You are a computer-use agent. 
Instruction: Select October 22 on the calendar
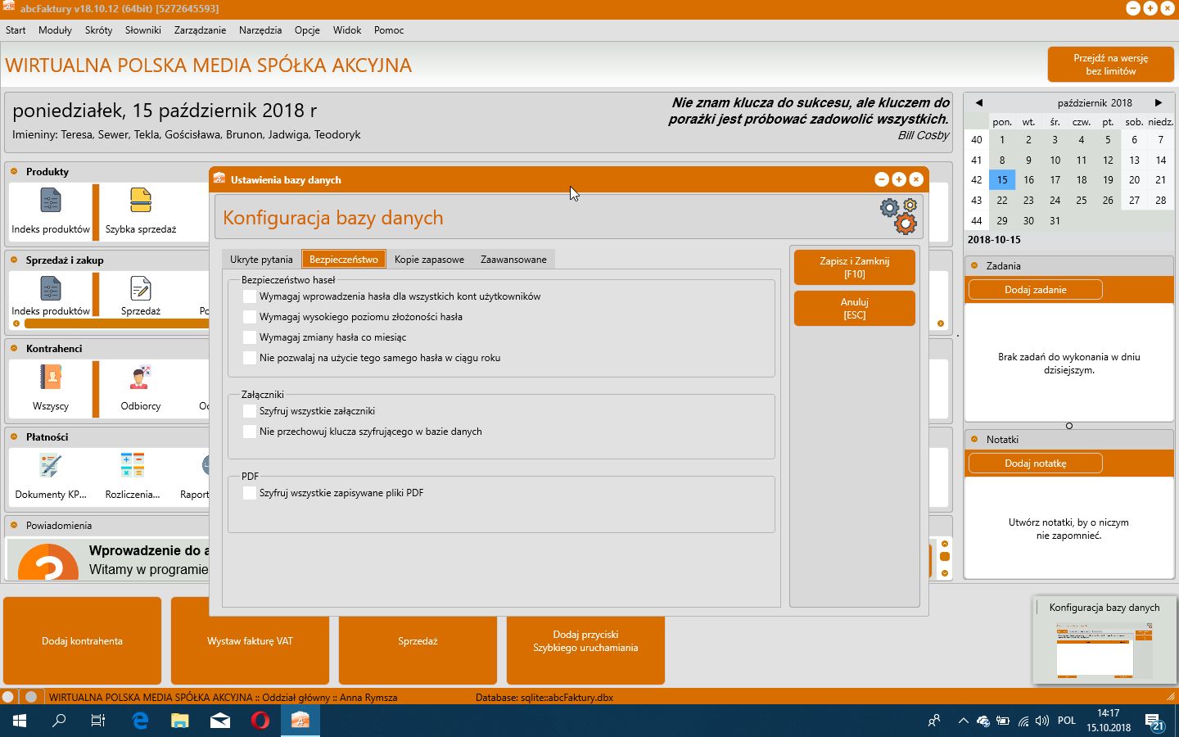pos(1001,199)
